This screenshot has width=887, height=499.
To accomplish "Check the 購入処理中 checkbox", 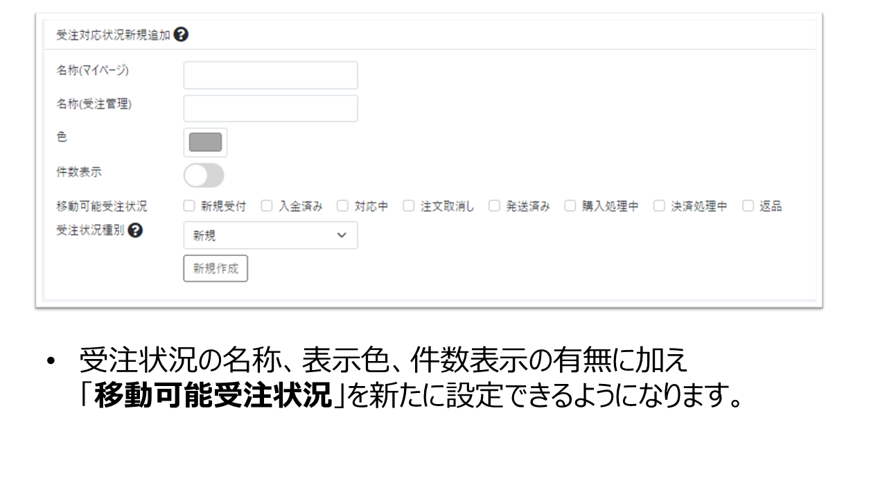I will tap(570, 206).
